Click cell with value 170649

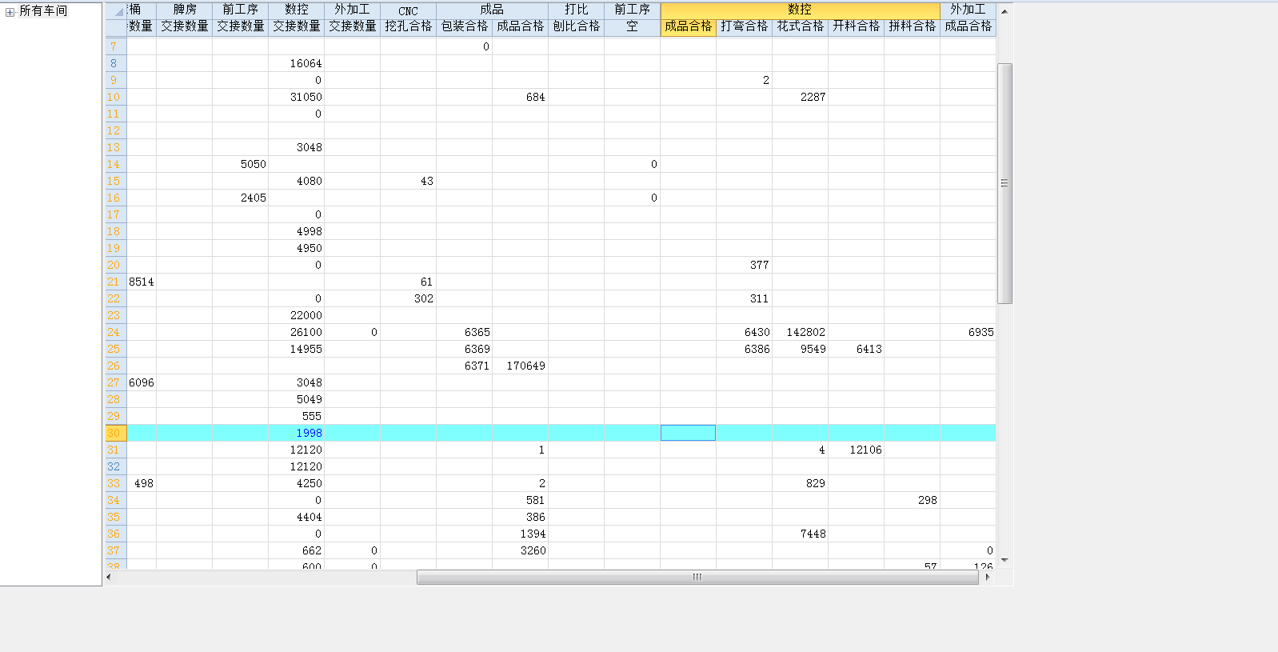(520, 366)
